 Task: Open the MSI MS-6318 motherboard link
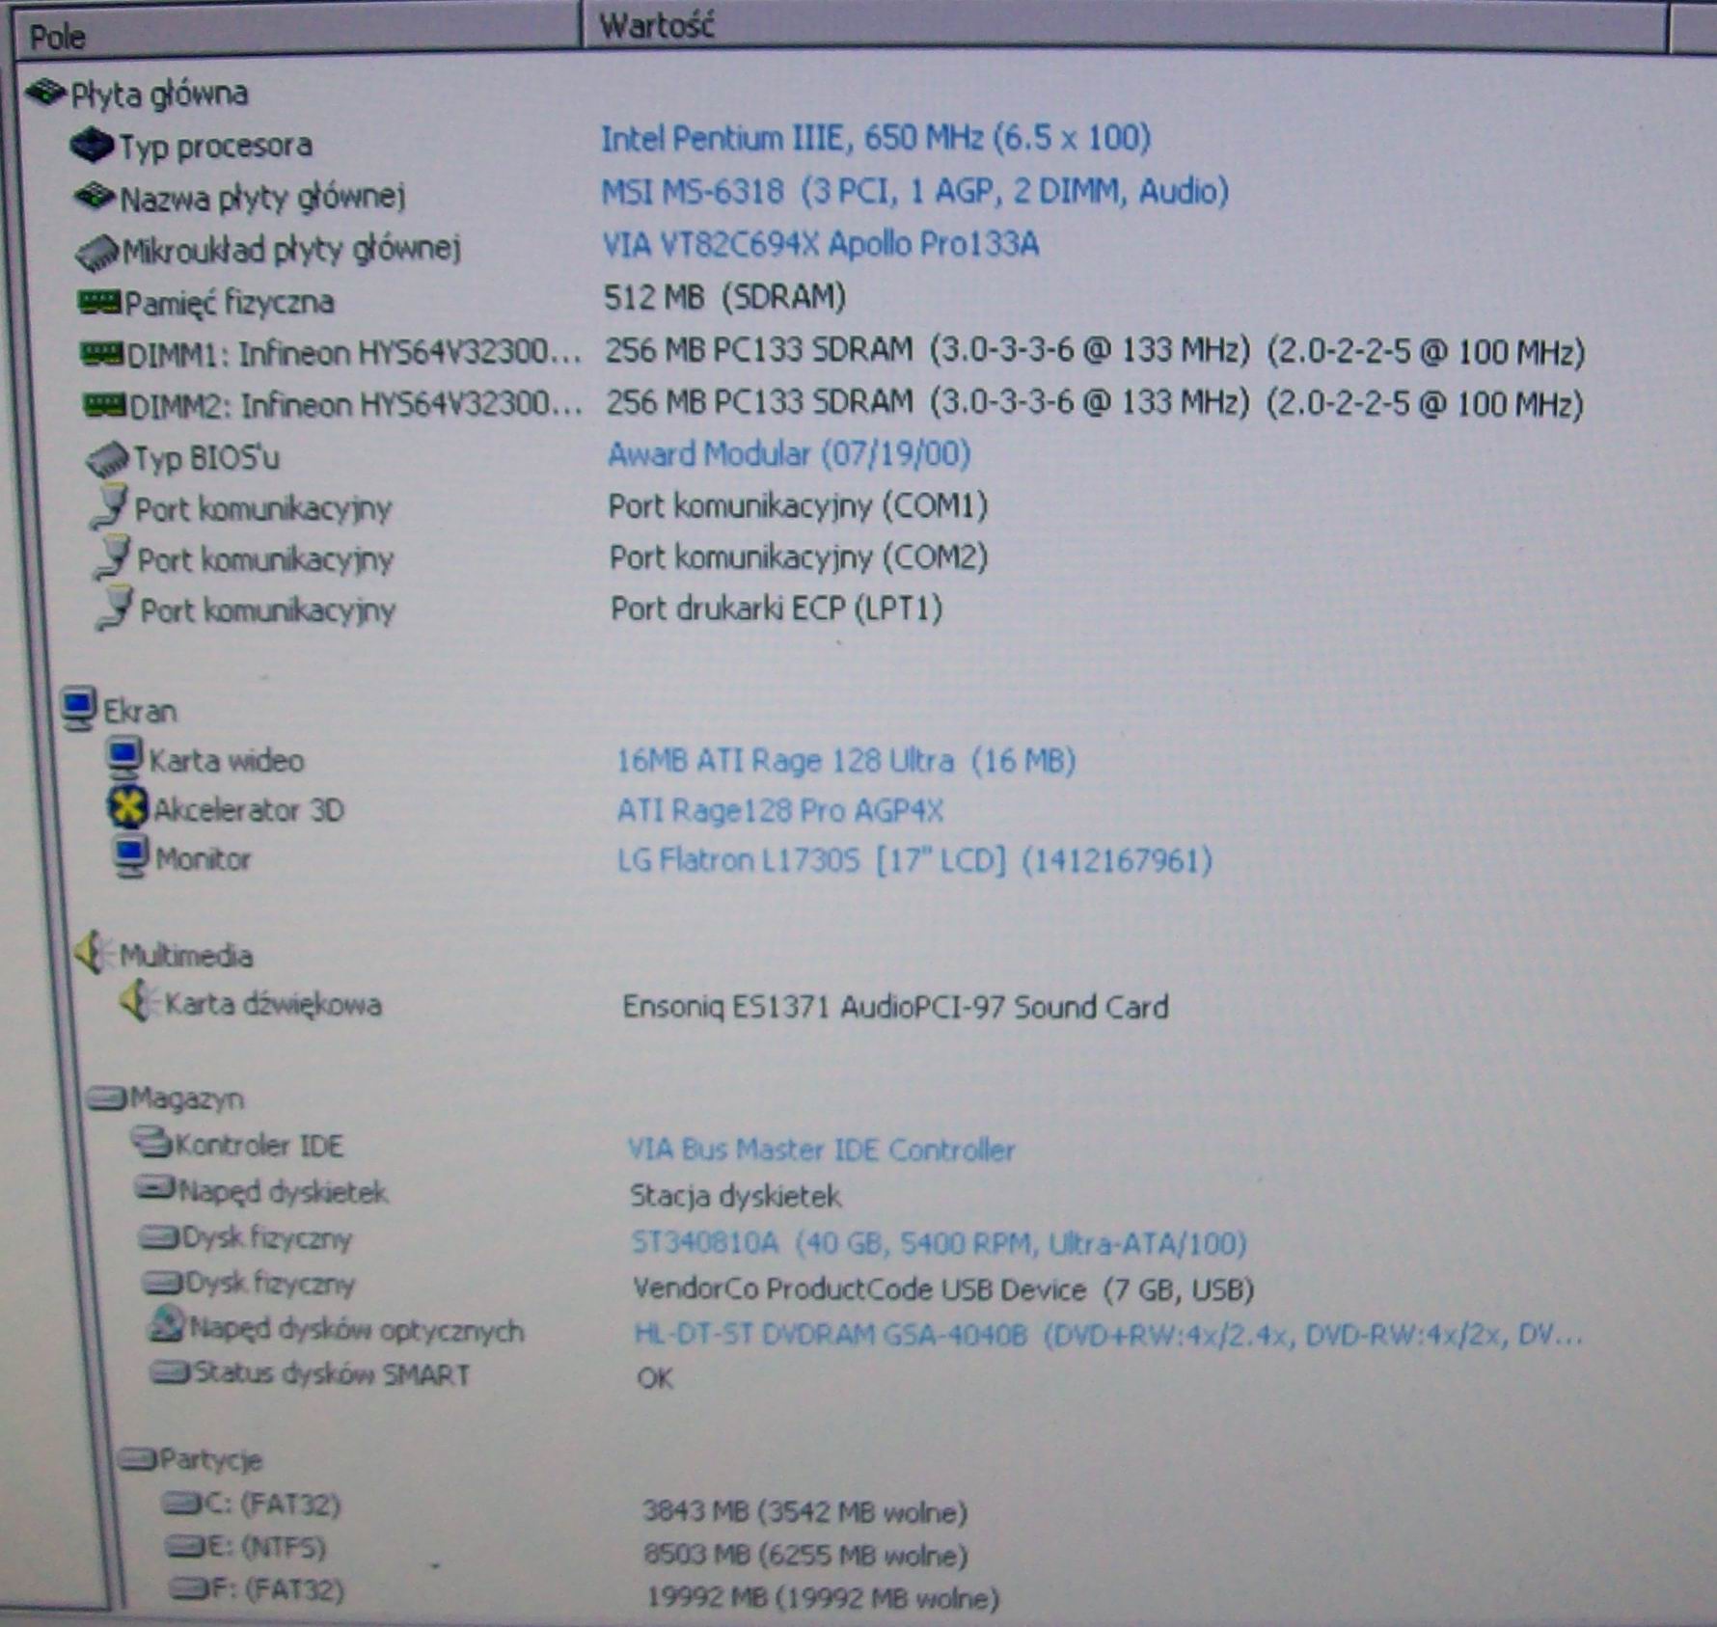[x=915, y=192]
